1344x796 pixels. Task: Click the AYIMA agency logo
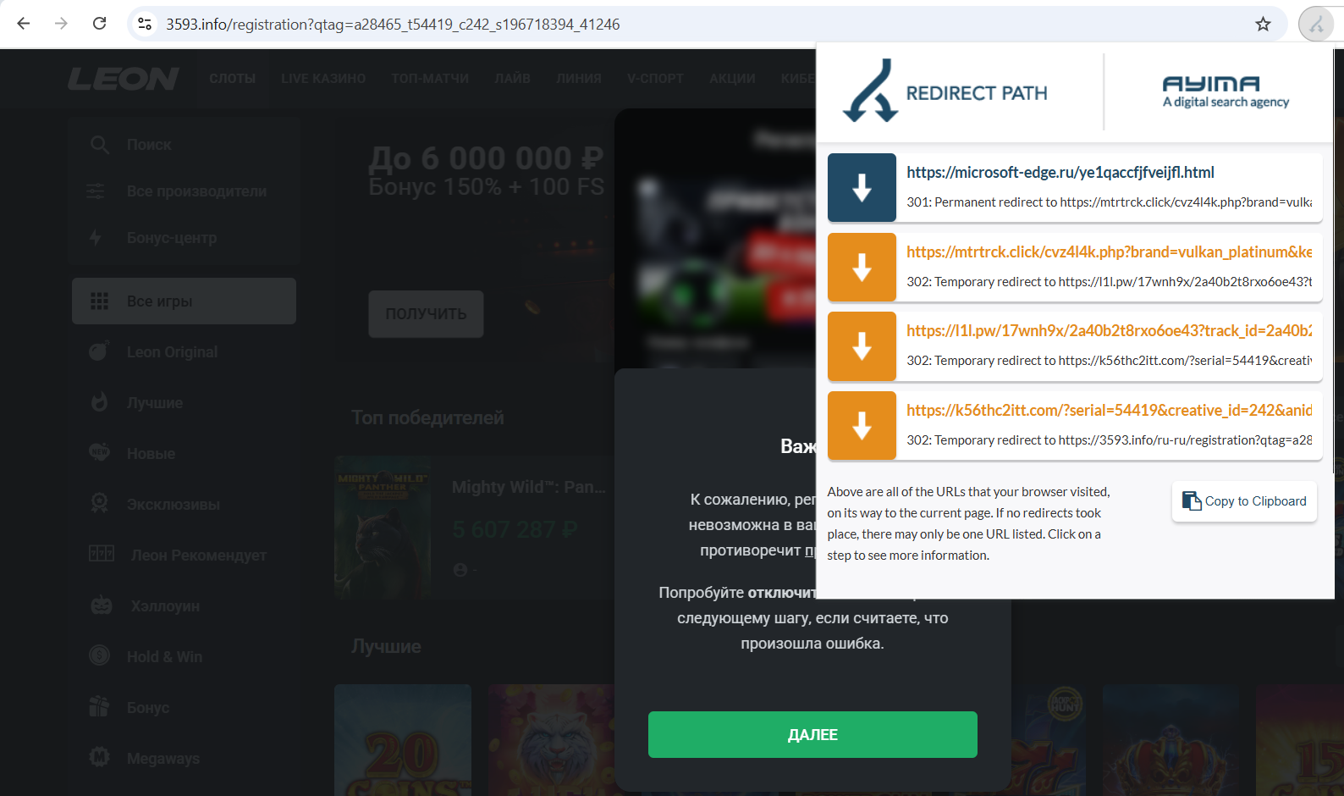(x=1226, y=91)
